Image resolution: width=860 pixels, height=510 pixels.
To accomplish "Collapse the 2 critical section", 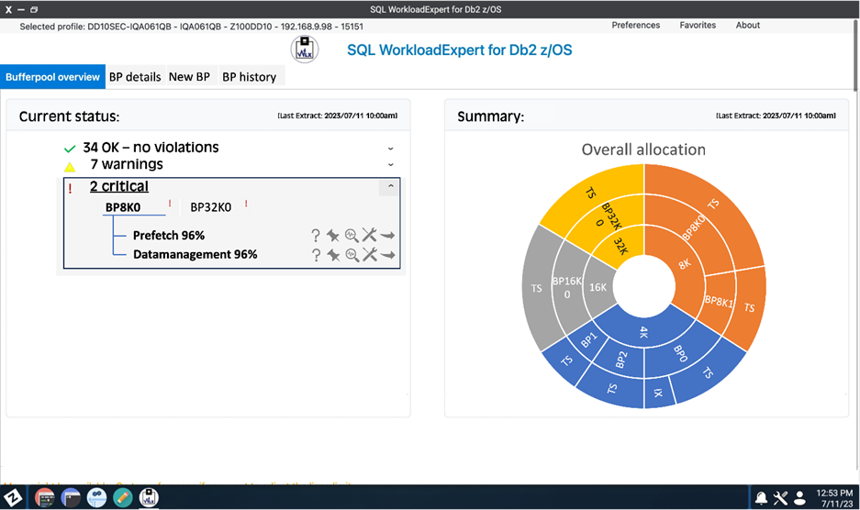I will pyautogui.click(x=391, y=186).
